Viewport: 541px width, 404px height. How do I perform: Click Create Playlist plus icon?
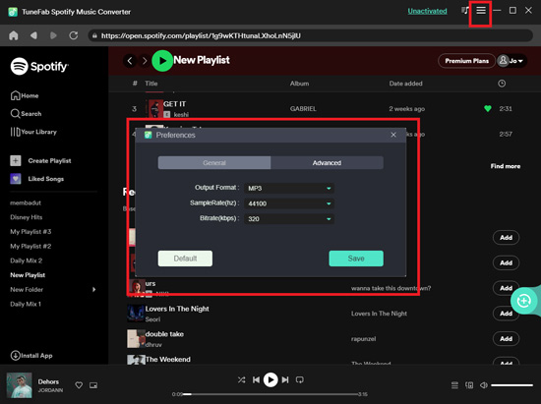16,160
